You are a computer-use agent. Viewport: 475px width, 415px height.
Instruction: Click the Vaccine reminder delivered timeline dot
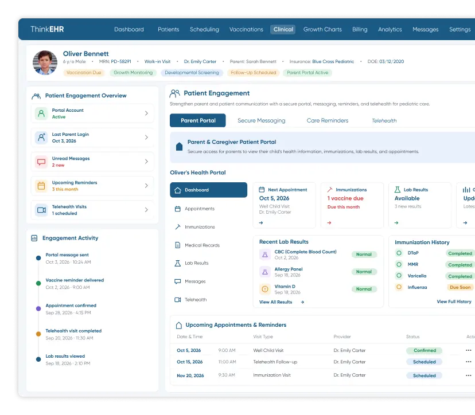coord(38,283)
